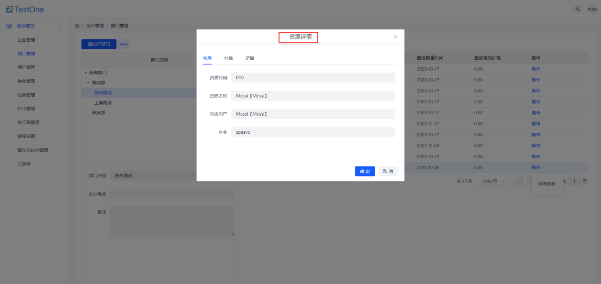Image resolution: width=601 pixels, height=284 pixels.
Task: Click the monitor icon beside 后台管理 in sidebar
Action: pos(9,26)
